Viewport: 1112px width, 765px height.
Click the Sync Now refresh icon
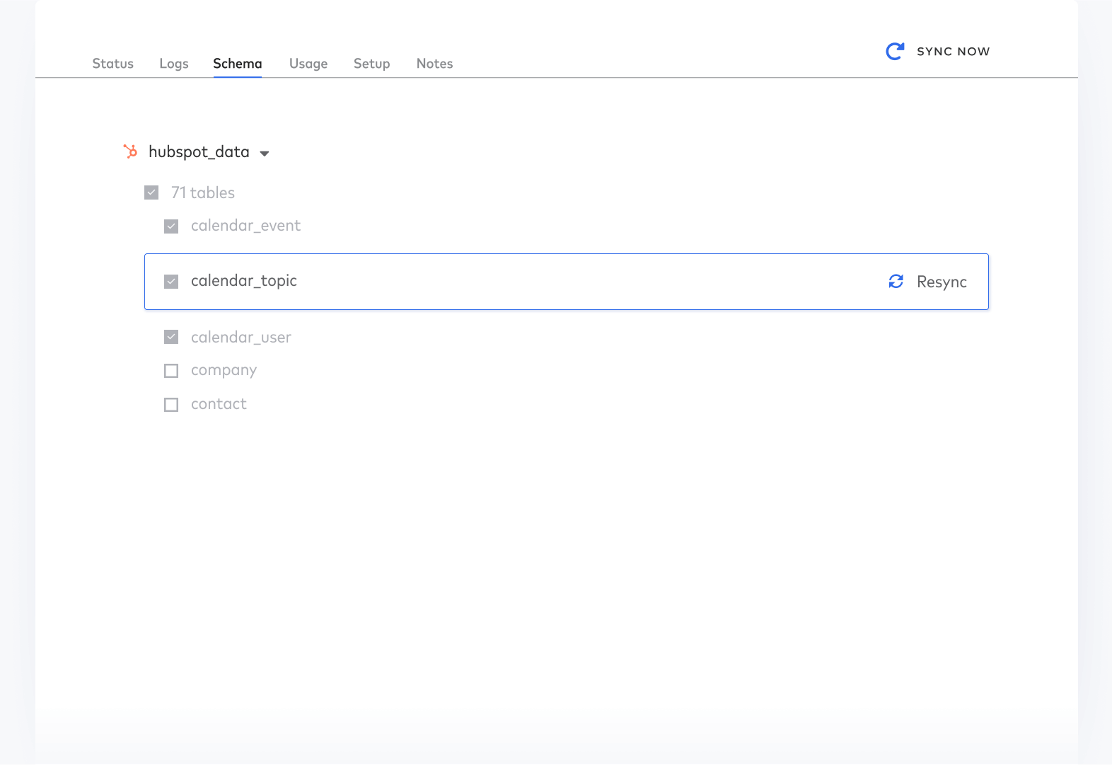click(x=895, y=51)
